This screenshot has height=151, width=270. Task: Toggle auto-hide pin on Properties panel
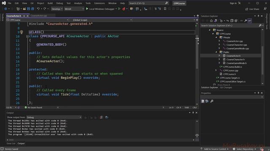tap(258, 93)
